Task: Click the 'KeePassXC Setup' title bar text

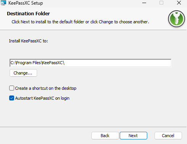Action: point(26,3)
